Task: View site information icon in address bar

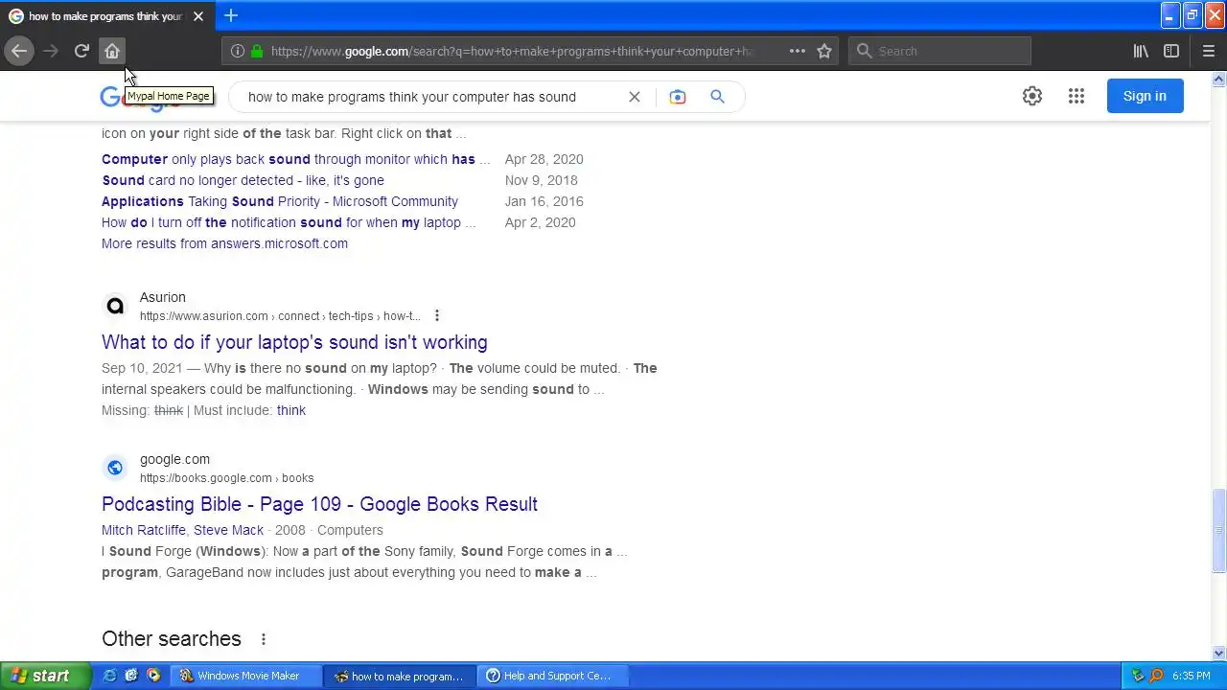Action: pos(237,51)
